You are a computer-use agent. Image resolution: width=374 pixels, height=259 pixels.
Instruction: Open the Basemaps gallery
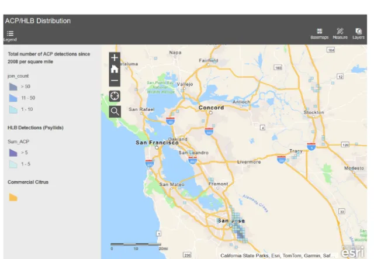pos(320,32)
